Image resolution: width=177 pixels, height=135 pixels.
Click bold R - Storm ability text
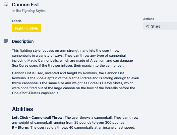pyautogui.click(x=21, y=127)
